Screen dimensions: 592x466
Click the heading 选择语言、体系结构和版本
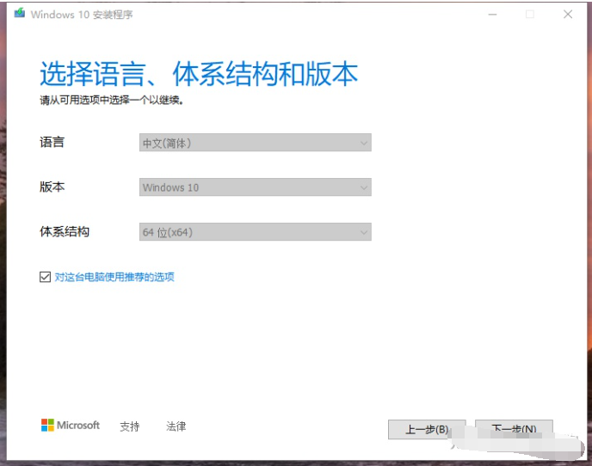click(x=198, y=74)
